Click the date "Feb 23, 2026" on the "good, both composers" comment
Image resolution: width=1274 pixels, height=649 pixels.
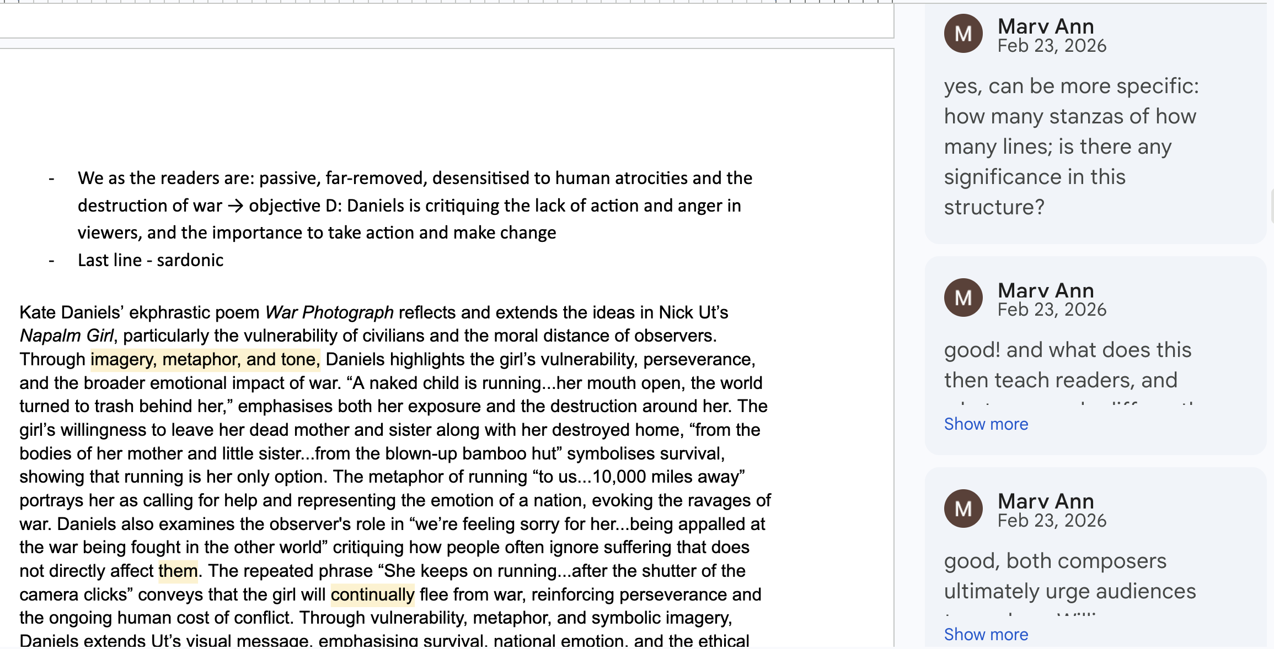[1052, 521]
